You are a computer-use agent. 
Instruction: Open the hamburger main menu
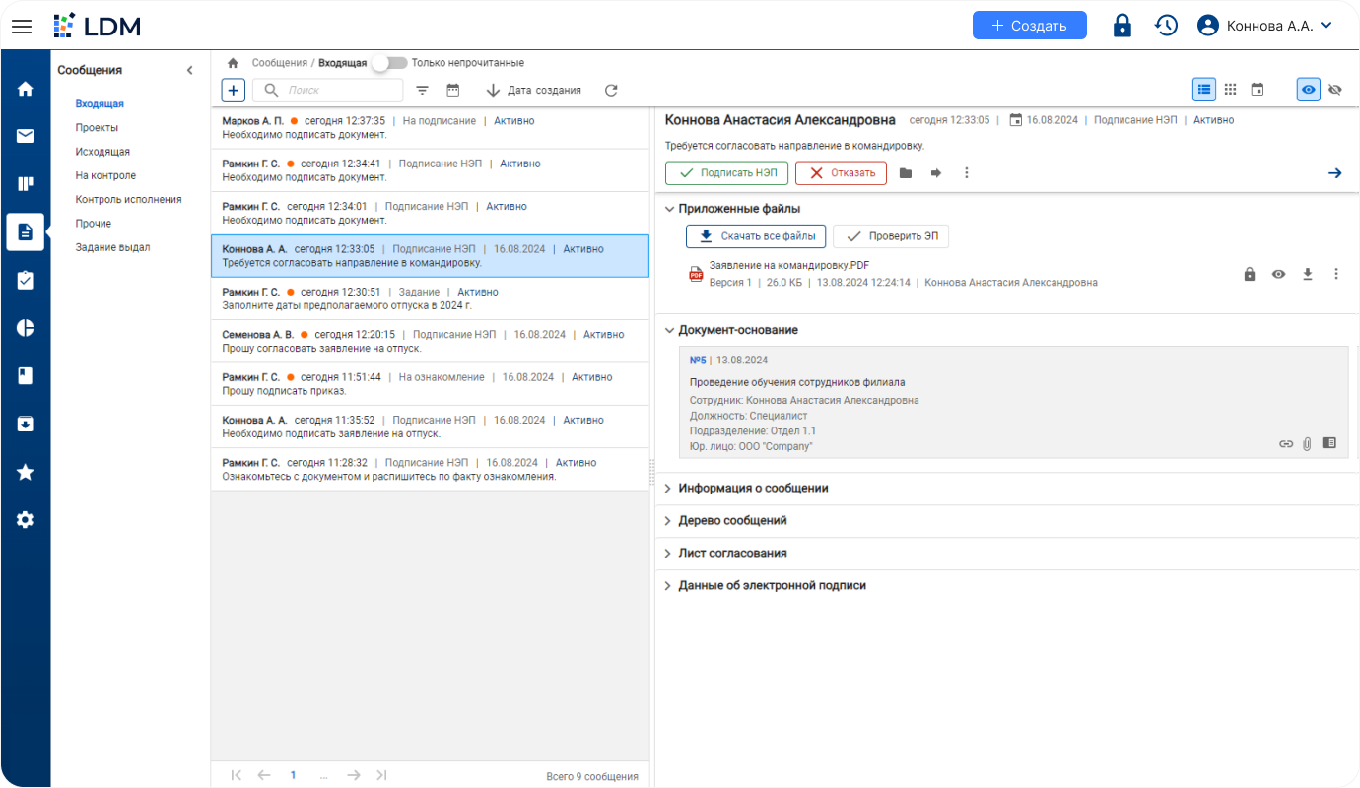[22, 26]
